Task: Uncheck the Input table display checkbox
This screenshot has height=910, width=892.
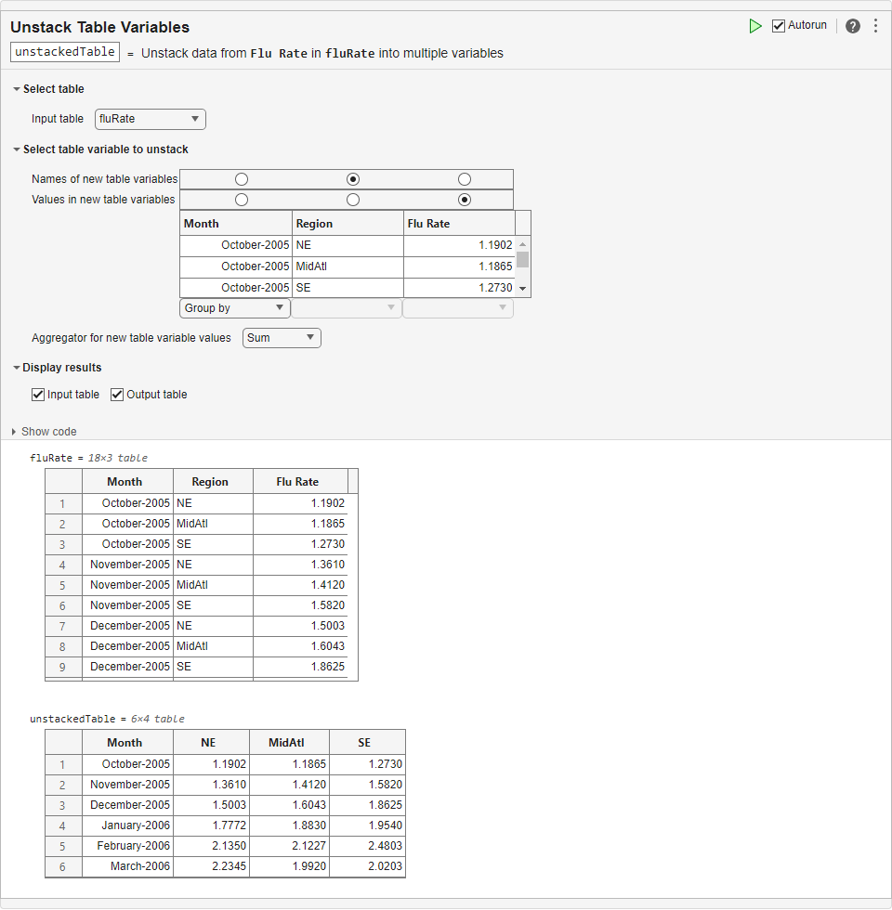Action: pyautogui.click(x=38, y=395)
